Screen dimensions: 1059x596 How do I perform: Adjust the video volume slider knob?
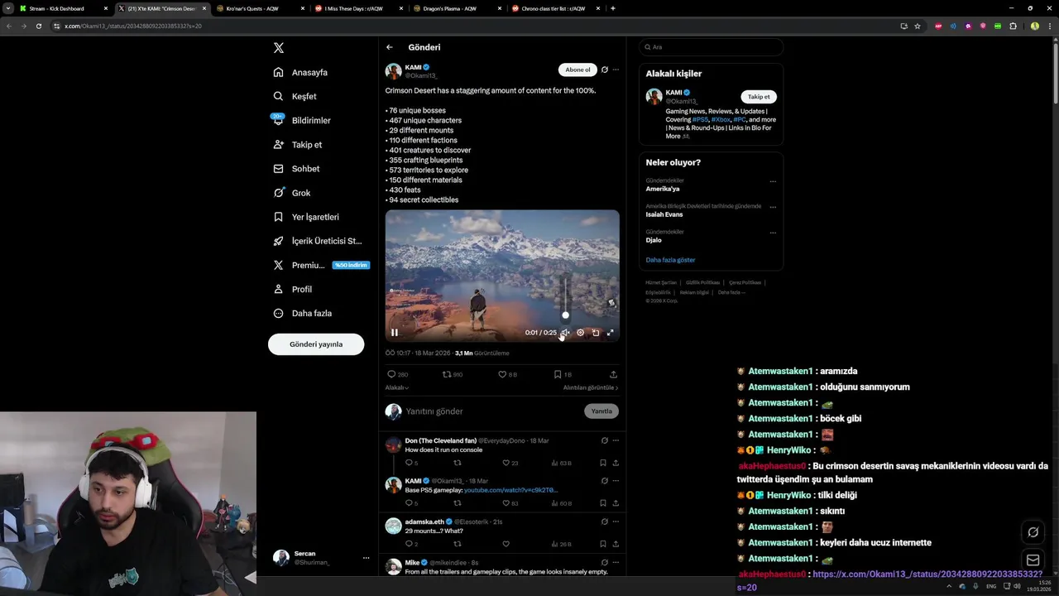[x=566, y=315]
